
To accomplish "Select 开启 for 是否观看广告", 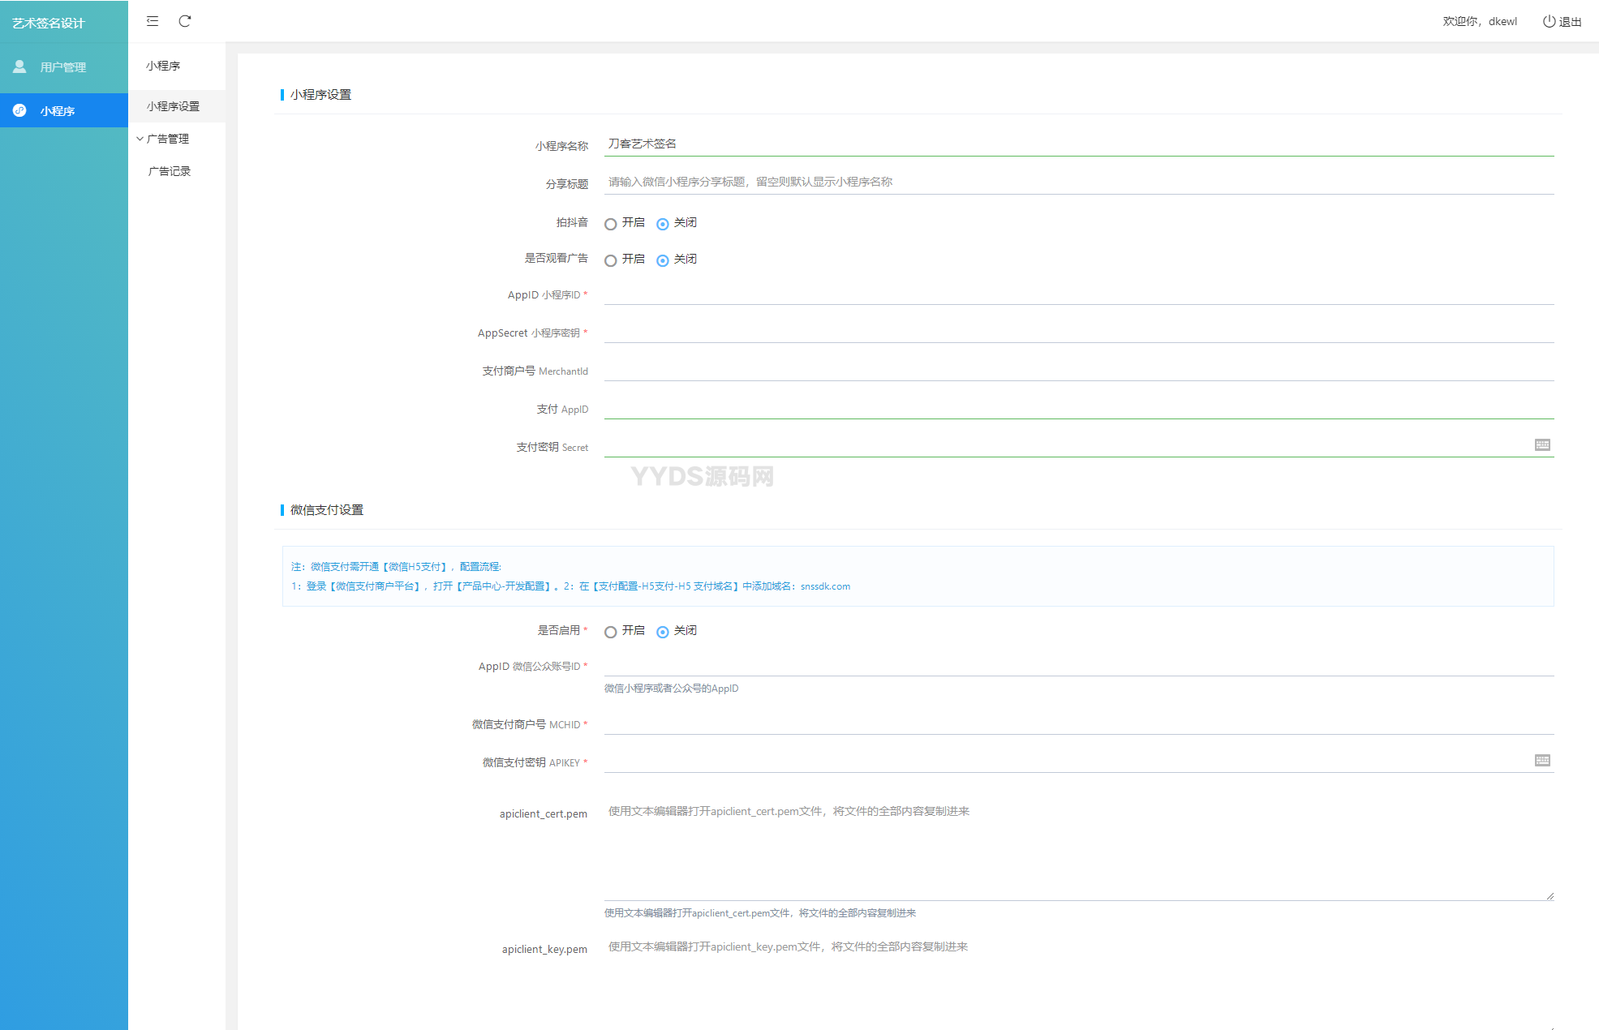I will pyautogui.click(x=611, y=260).
